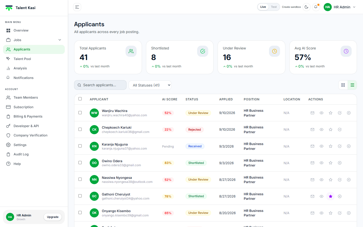Switch to list view layout
Screen dimensions: 363x227
[x=352, y=85]
